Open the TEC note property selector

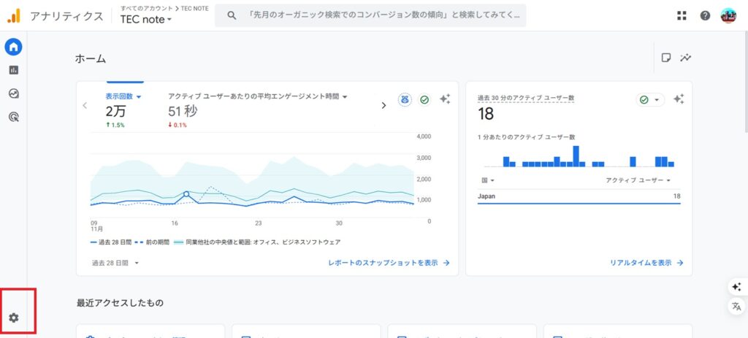point(146,20)
